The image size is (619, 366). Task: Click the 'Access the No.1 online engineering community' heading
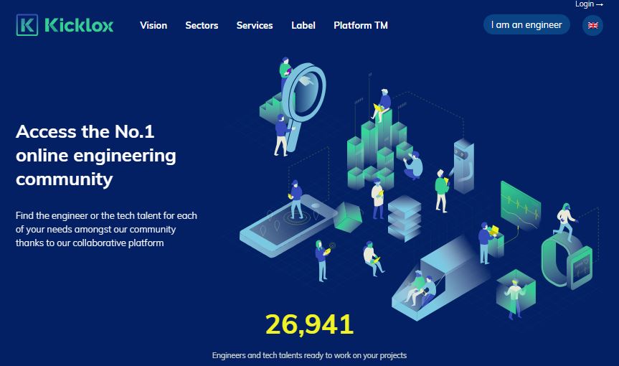point(96,155)
